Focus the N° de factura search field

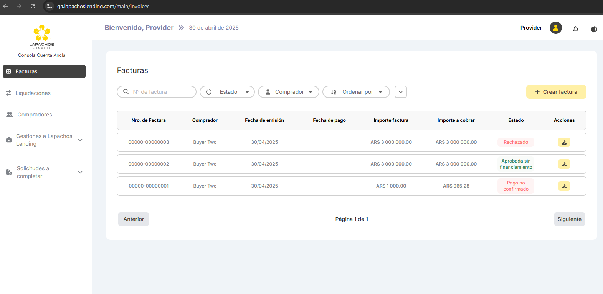pos(161,92)
